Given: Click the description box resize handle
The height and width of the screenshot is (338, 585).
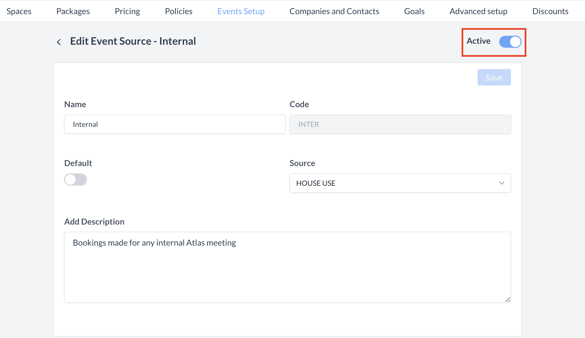Looking at the screenshot, I should (507, 299).
